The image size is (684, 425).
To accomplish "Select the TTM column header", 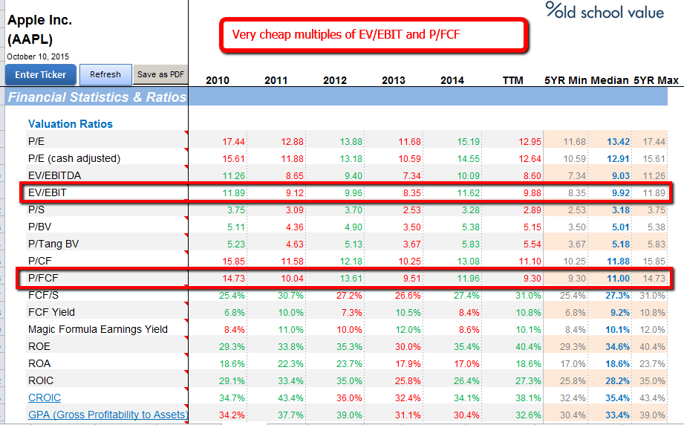I will pos(512,80).
